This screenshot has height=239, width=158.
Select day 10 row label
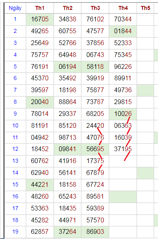pos(15,126)
